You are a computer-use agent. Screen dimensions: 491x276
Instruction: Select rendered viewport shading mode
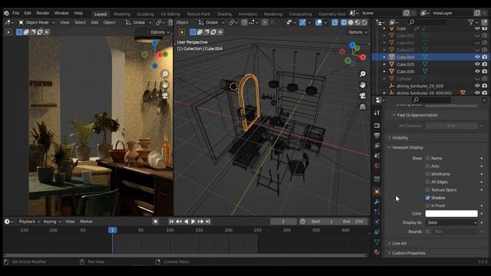tap(364, 22)
